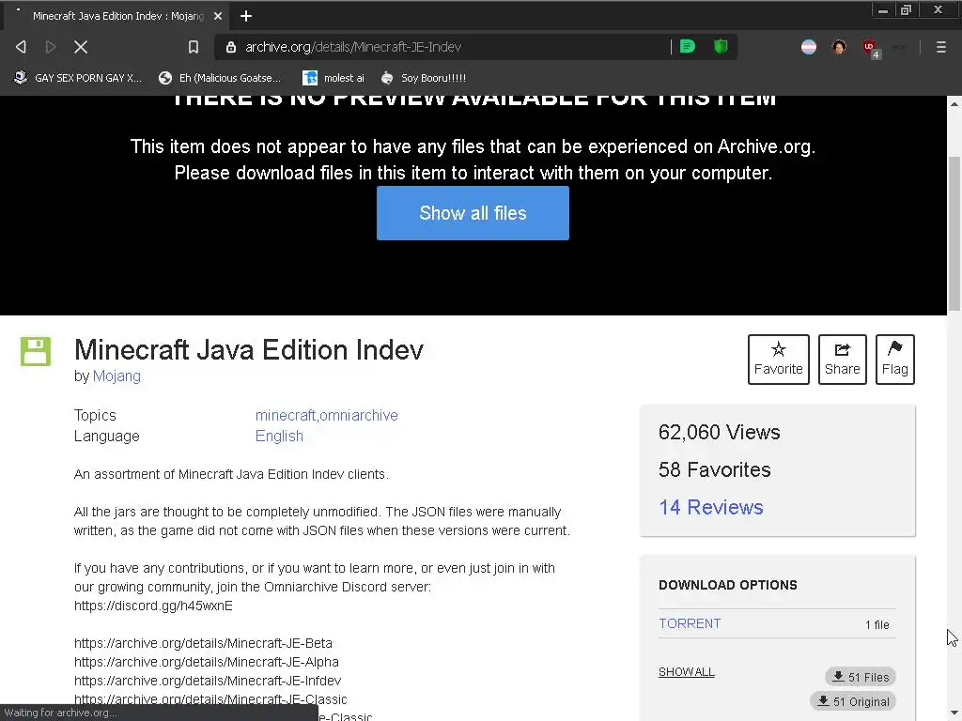Screen dimensions: 962x721
Task: Click the scrollbar down arrow
Action: 954,714
